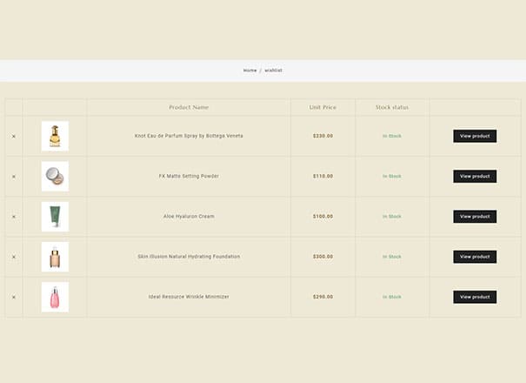Open the Aloe Hyaluron Cream name link
The height and width of the screenshot is (383, 526).
pos(189,217)
